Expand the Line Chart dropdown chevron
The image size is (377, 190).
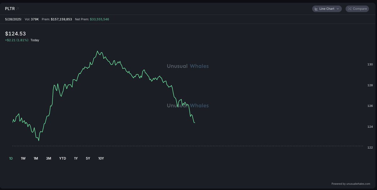(x=338, y=9)
